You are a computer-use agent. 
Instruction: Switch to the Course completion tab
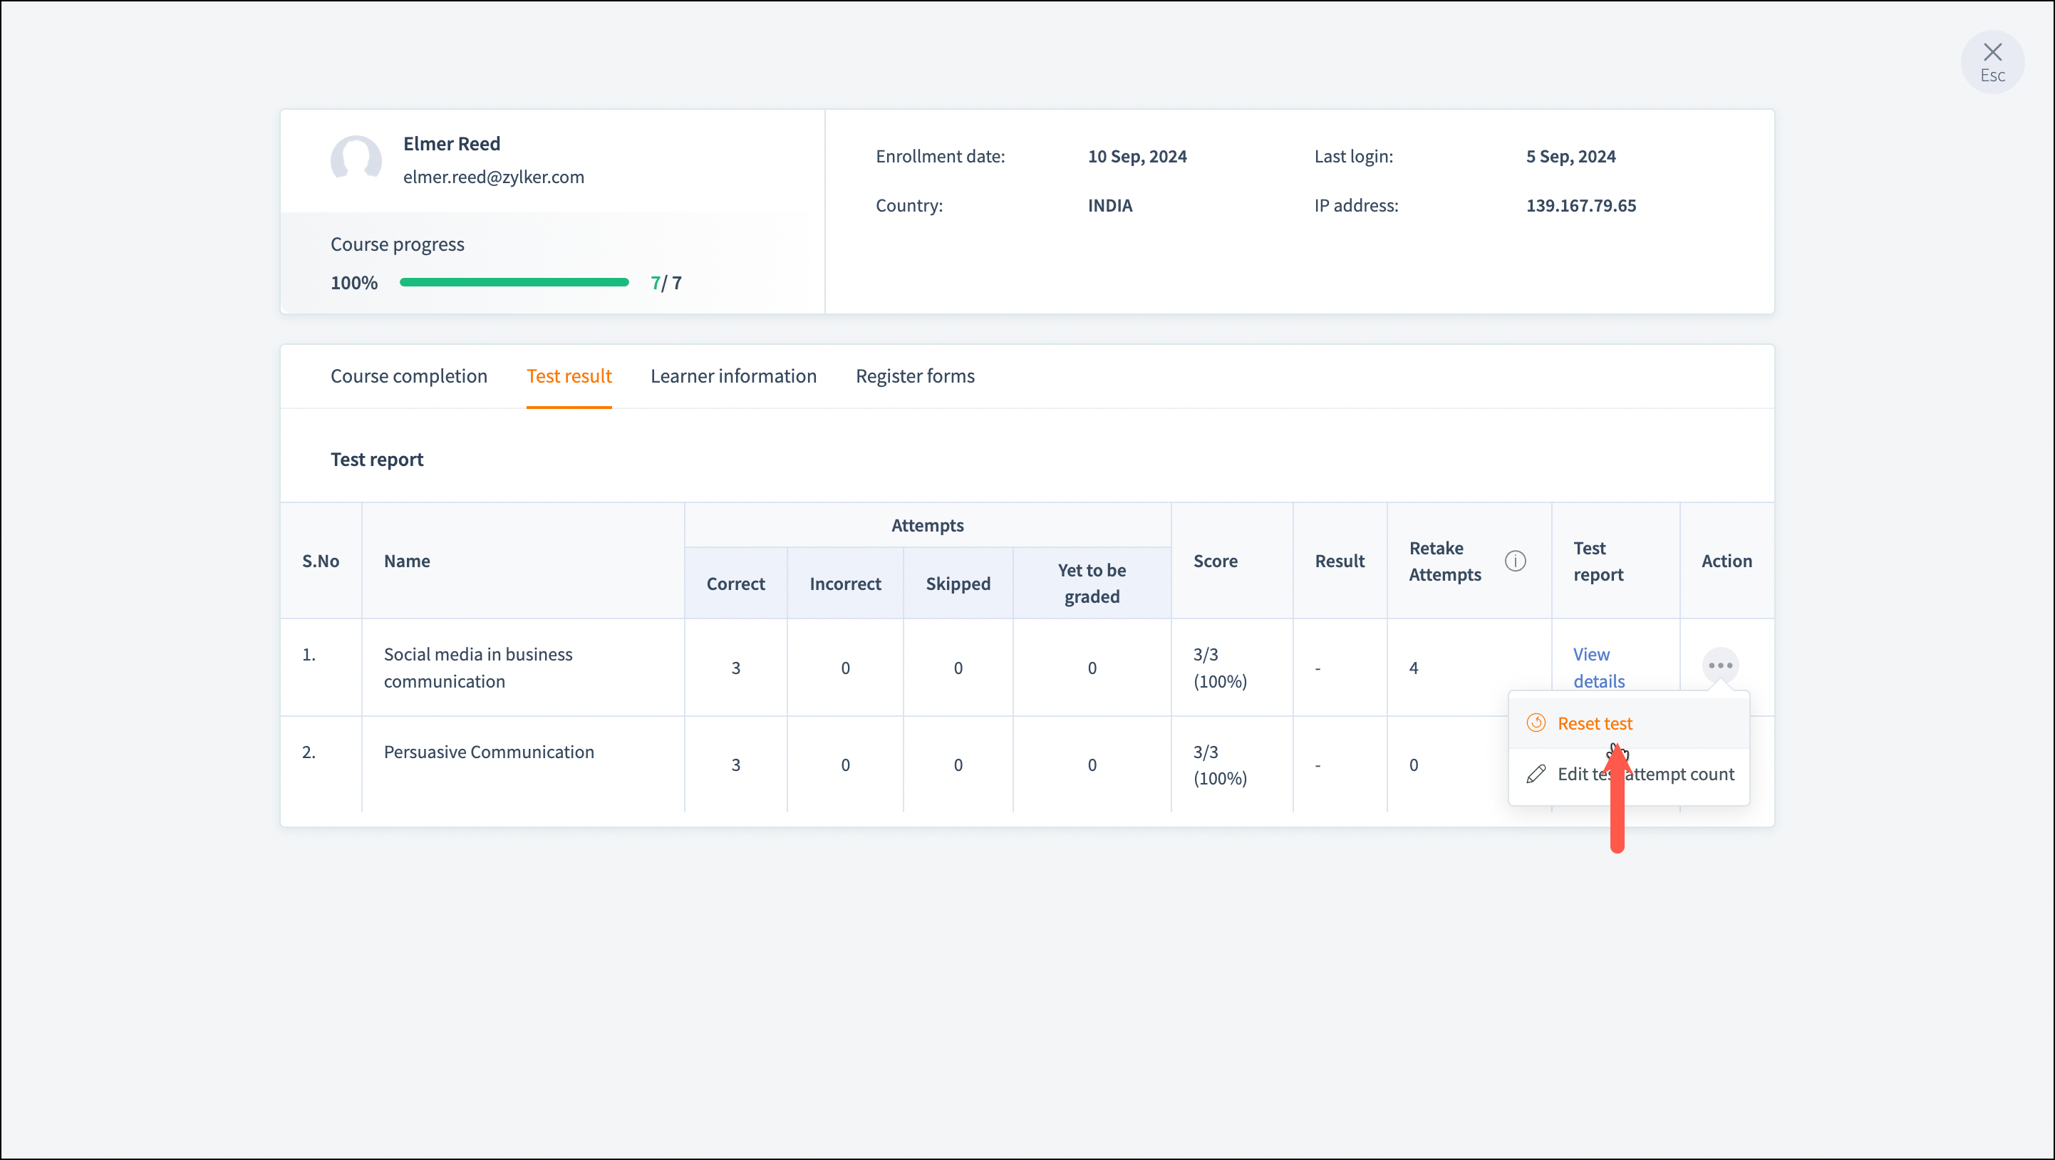[408, 376]
